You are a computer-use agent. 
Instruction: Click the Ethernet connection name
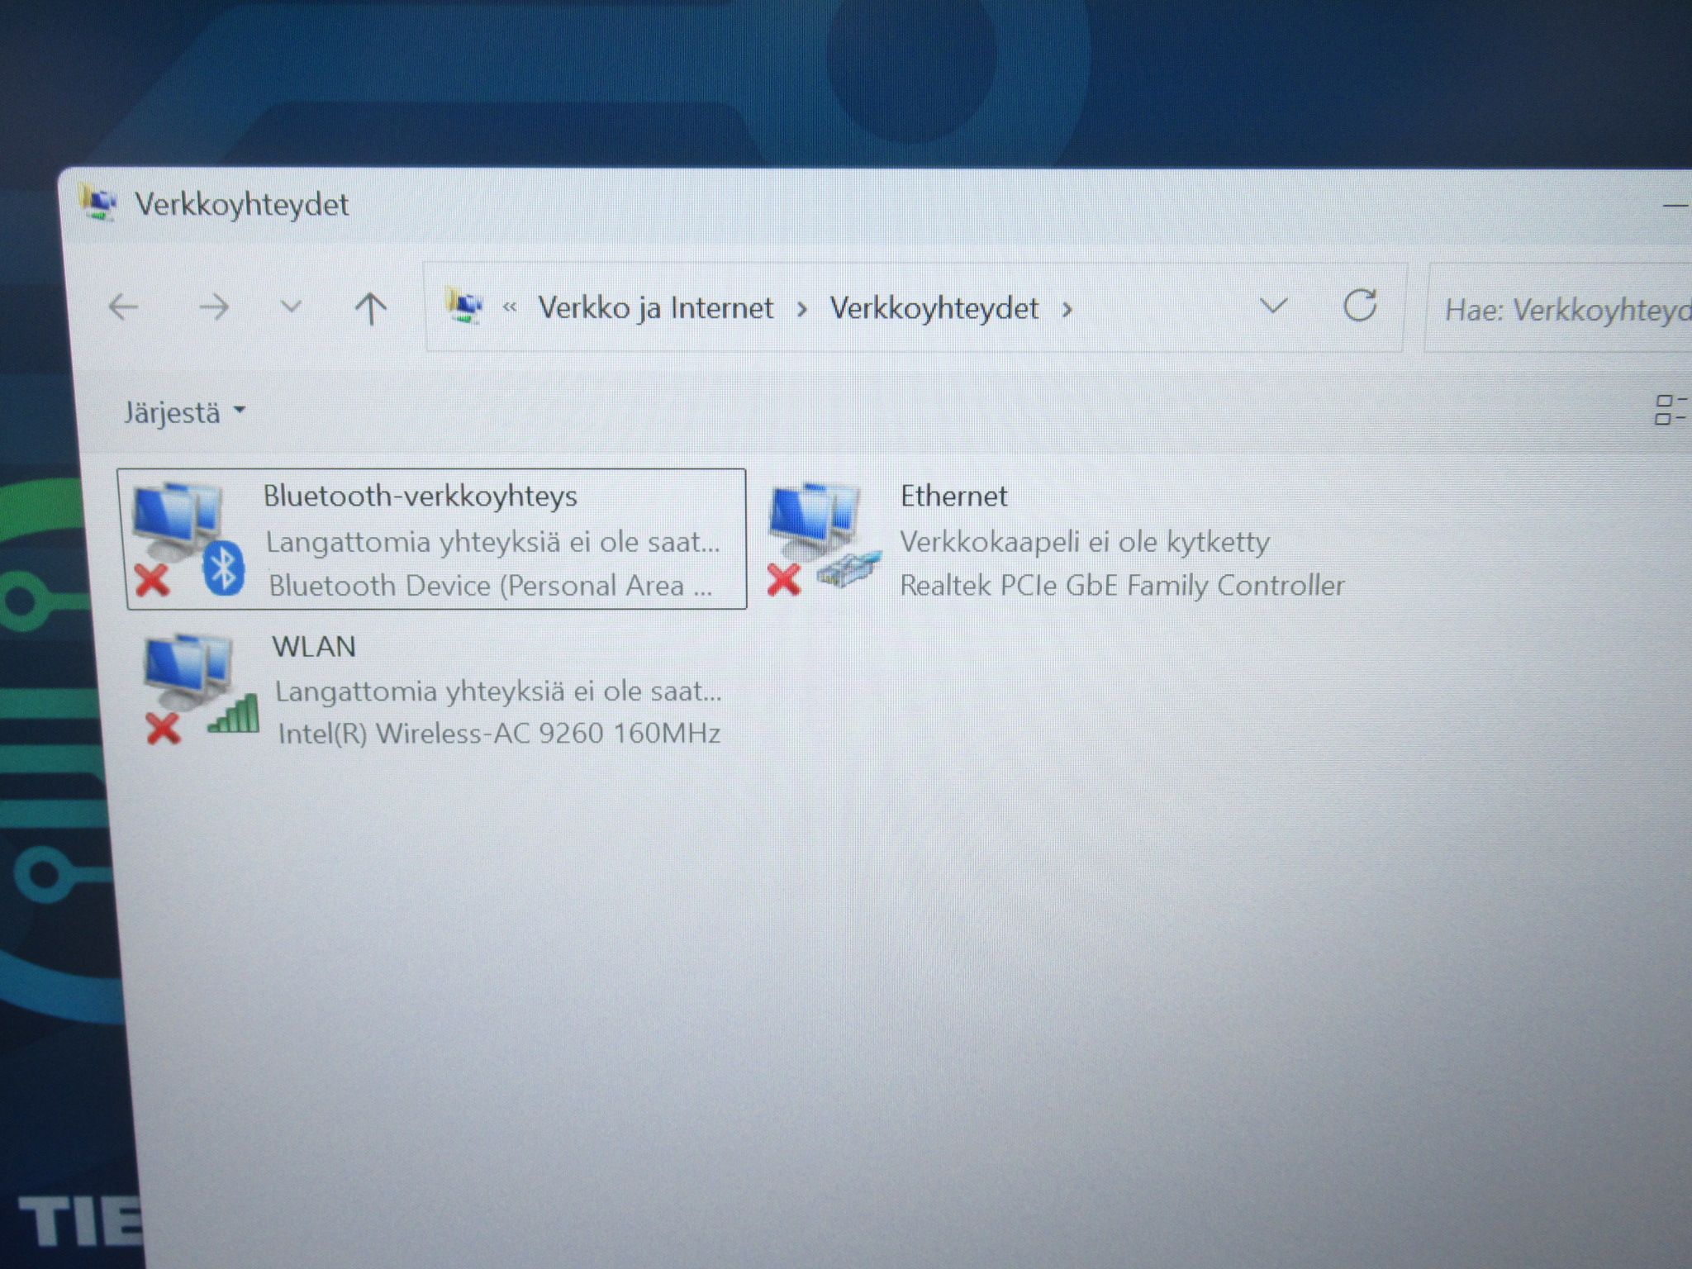click(x=953, y=496)
